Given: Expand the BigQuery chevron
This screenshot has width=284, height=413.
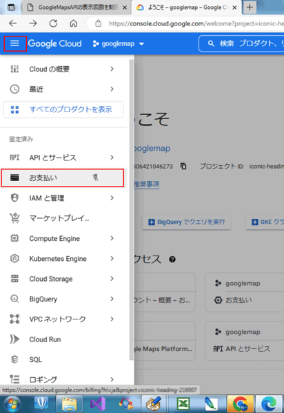Looking at the screenshot, I should coord(112,299).
